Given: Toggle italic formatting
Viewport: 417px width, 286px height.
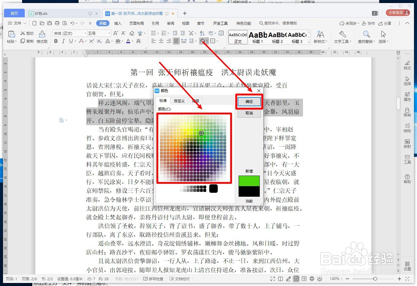Looking at the screenshot, I should pos(63,41).
